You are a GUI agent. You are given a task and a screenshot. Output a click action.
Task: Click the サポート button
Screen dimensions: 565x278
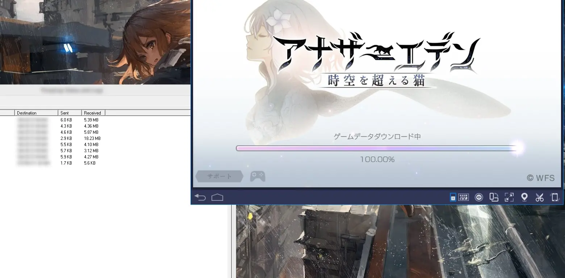click(x=219, y=177)
